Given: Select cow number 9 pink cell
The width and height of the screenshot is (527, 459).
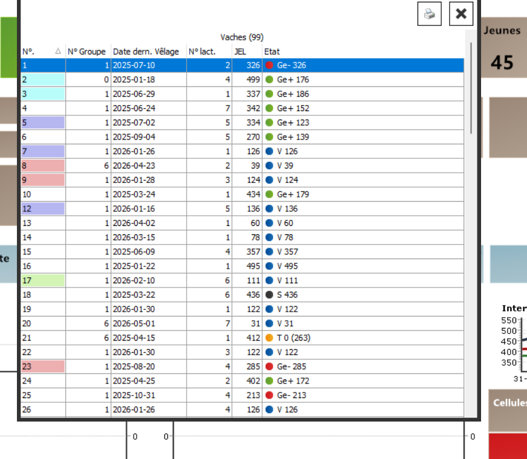Looking at the screenshot, I should pyautogui.click(x=43, y=180).
